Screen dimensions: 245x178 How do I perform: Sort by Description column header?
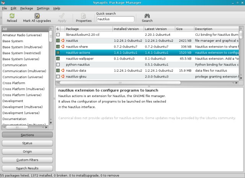216,29
